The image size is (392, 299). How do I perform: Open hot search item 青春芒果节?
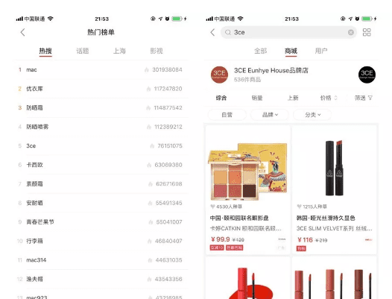[x=101, y=222]
